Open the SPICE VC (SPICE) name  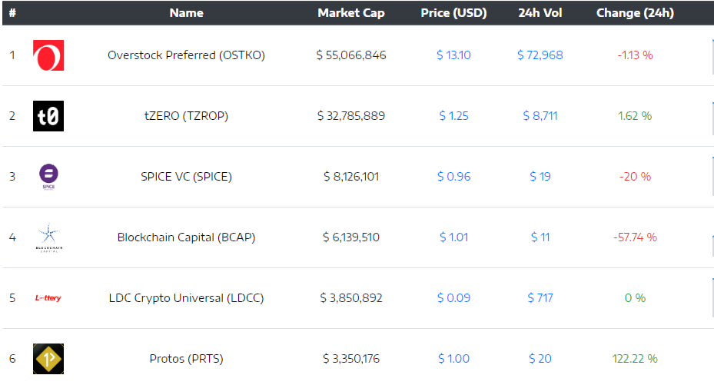tap(186, 177)
